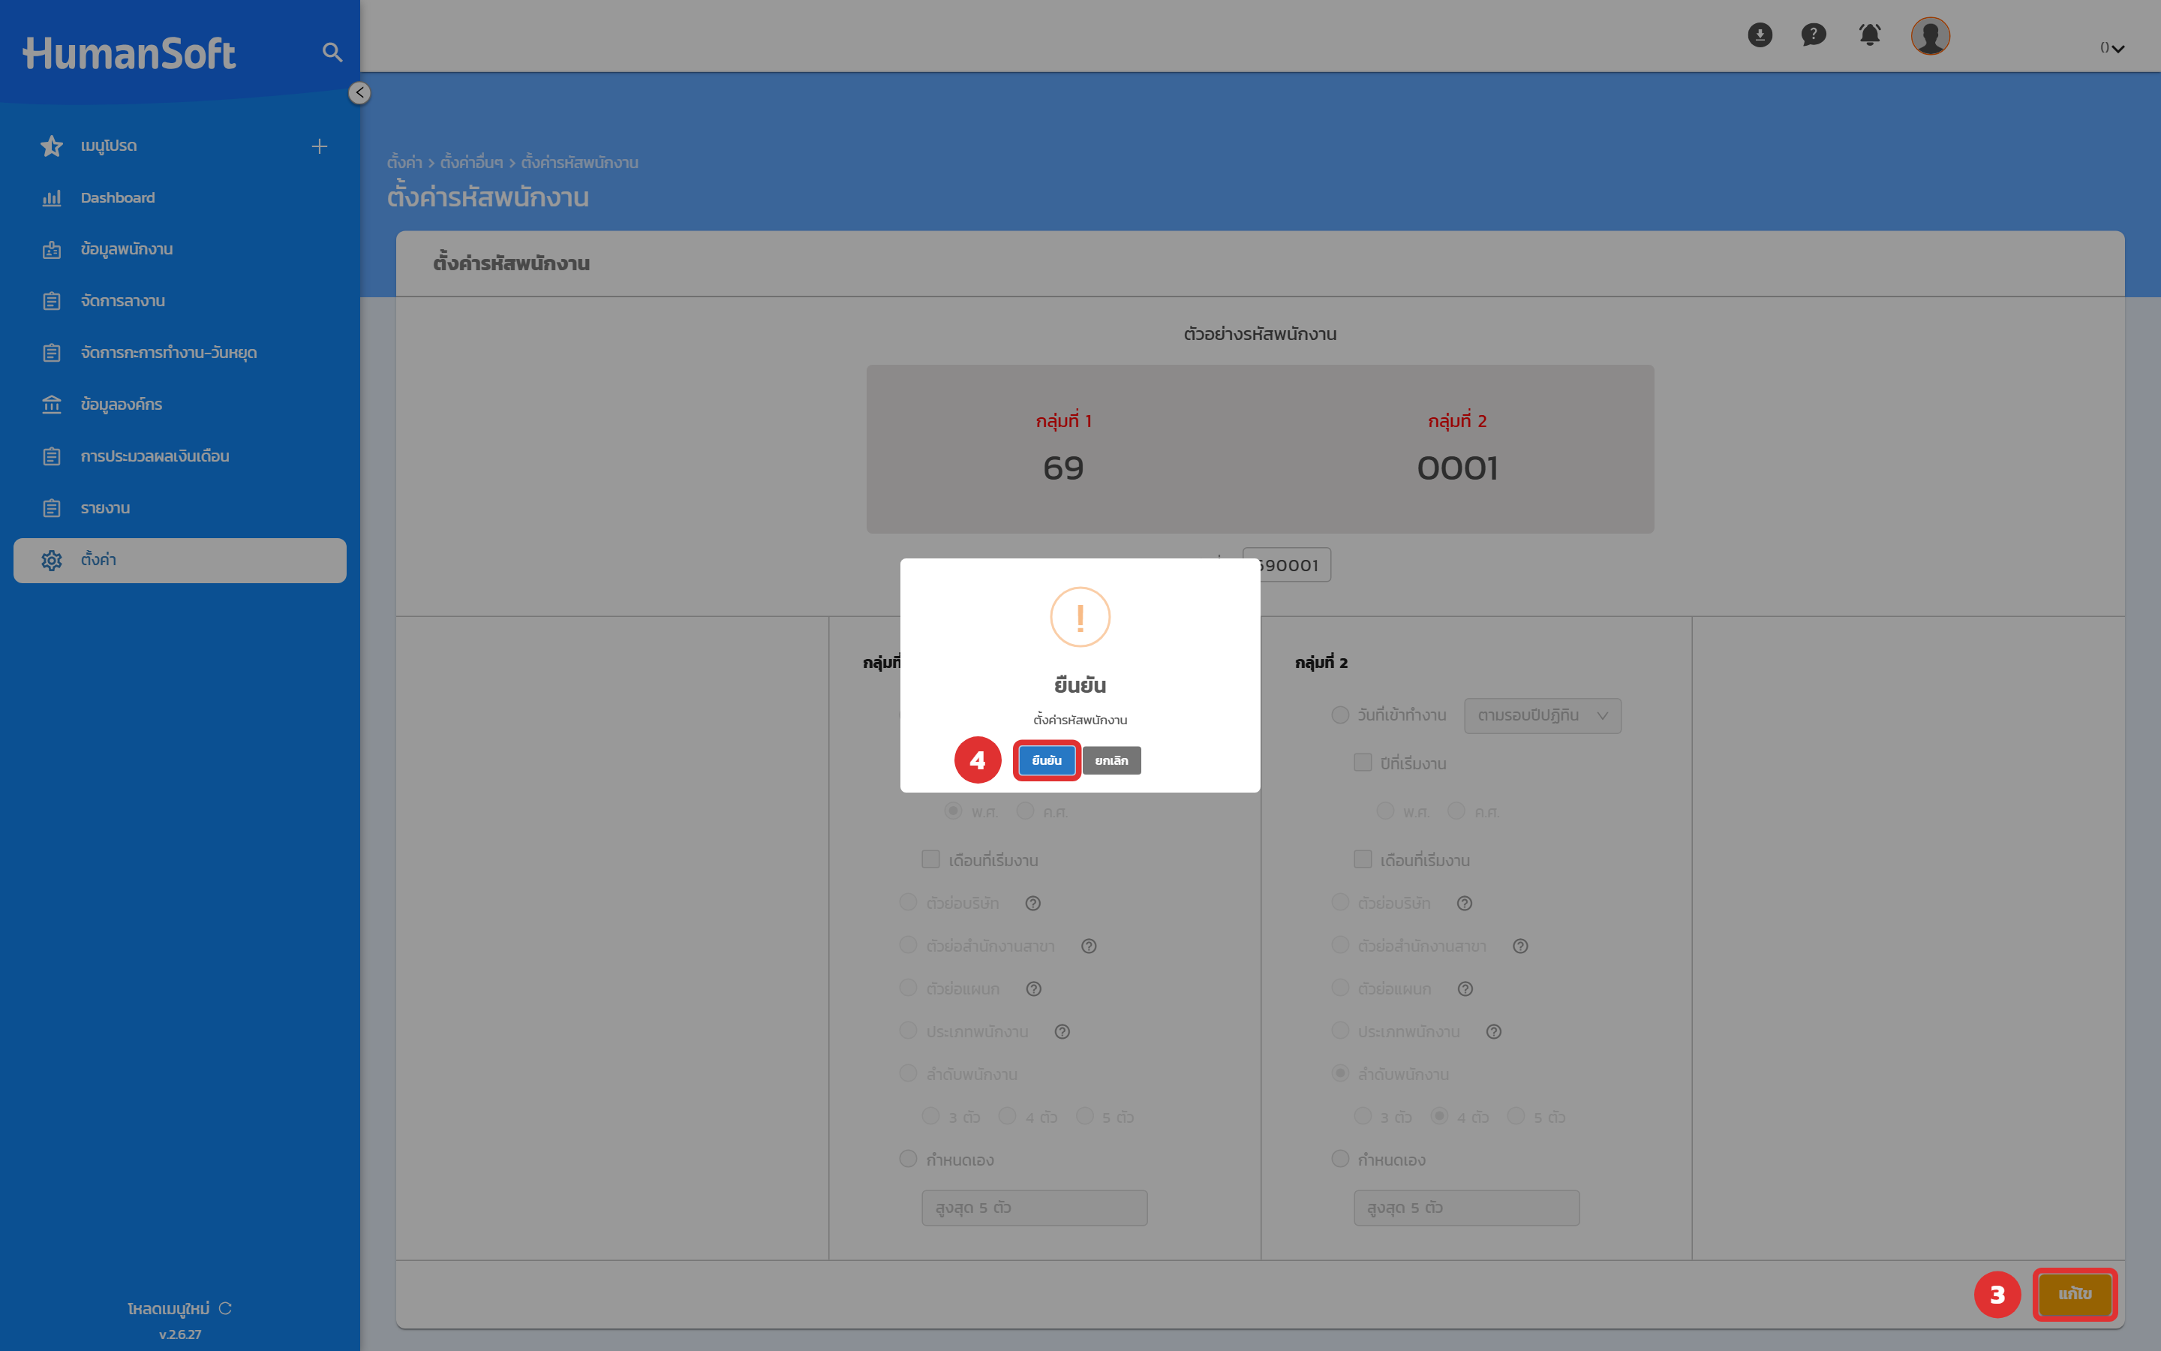Screen dimensions: 2161x1351
Task: Open the ตามรอบปีปฏิทิน dropdown
Action: pyautogui.click(x=1542, y=716)
